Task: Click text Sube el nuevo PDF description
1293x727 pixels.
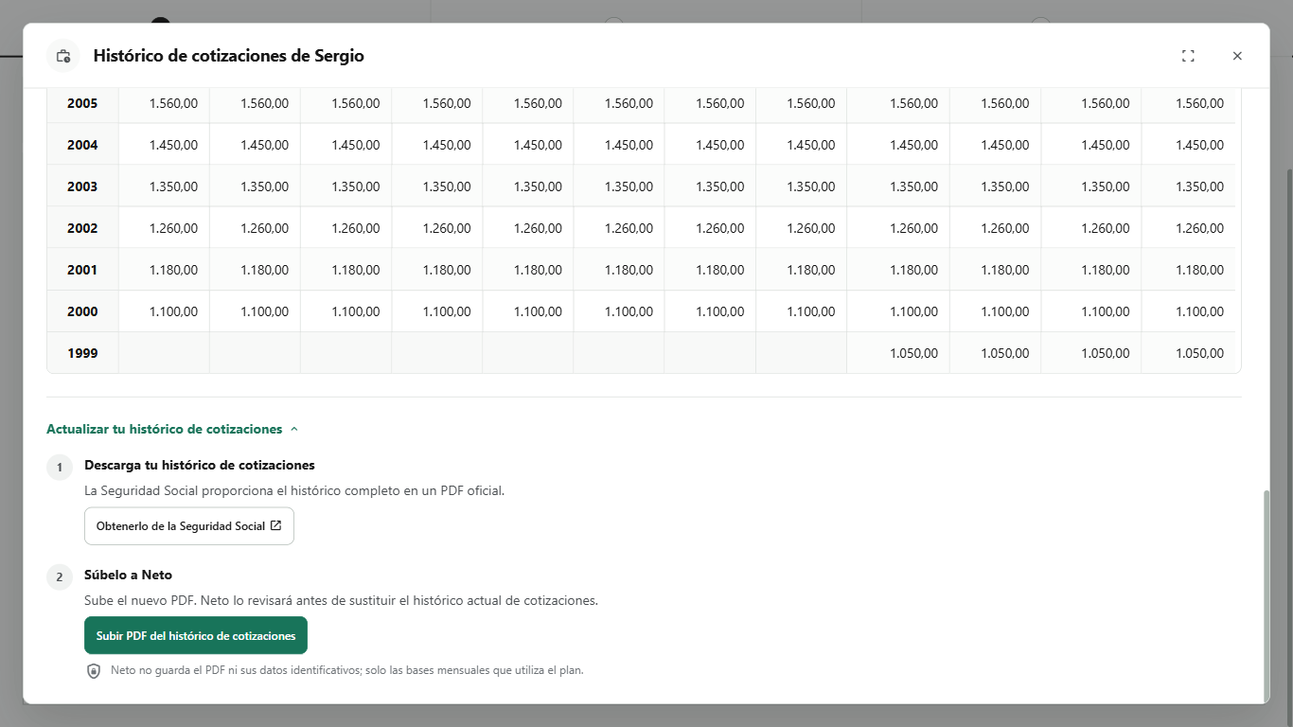Action: click(x=341, y=600)
